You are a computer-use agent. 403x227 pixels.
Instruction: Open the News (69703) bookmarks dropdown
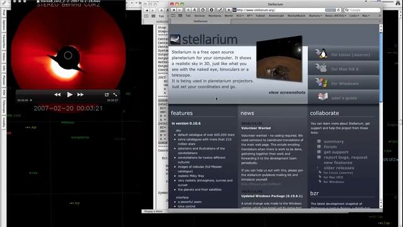[x=336, y=16]
